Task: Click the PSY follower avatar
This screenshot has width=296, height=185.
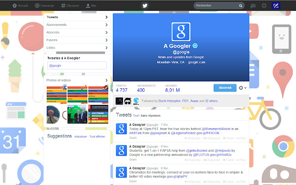Action: 128,101
